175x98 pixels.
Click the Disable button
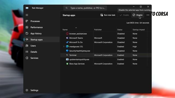click(138, 15)
